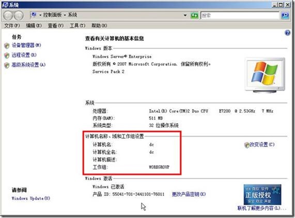Click the 32 位操作系统 system type value

click(164, 126)
